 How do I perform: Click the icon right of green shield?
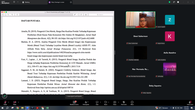[174, 2]
